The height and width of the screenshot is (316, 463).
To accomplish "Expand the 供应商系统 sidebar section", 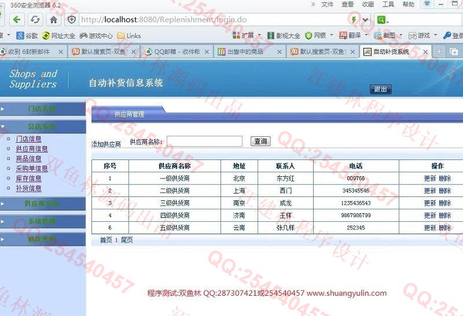I will (x=43, y=203).
